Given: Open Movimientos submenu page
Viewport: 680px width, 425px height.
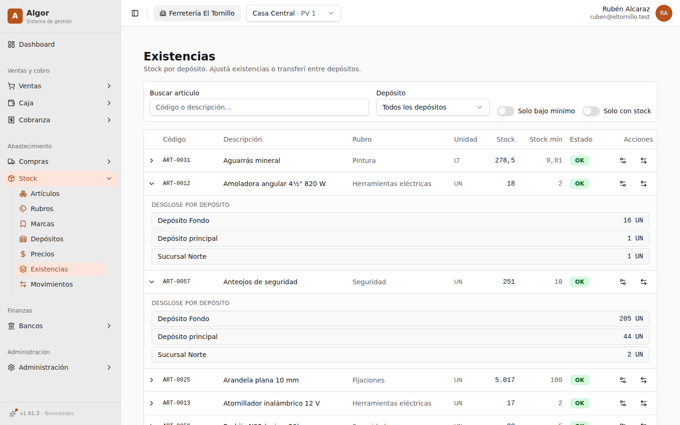Looking at the screenshot, I should click(x=60, y=284).
